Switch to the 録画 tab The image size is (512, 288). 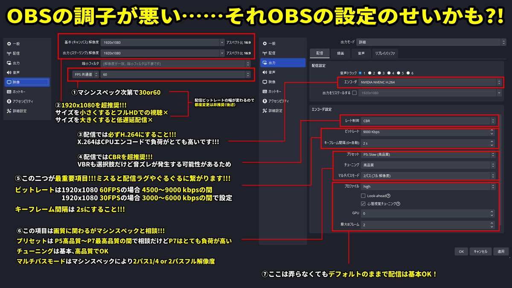point(340,53)
